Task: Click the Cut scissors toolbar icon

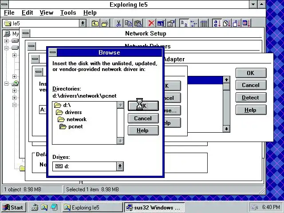Action: [118, 24]
